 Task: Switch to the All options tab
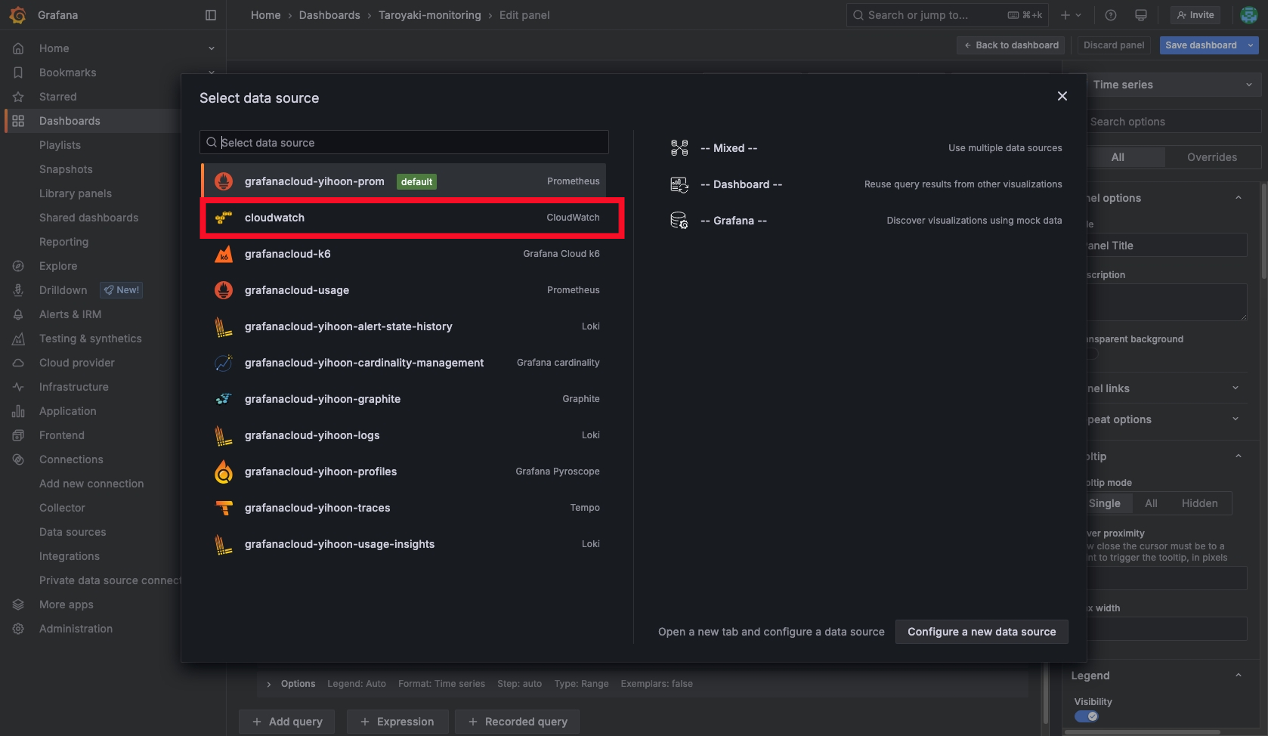click(x=1118, y=157)
